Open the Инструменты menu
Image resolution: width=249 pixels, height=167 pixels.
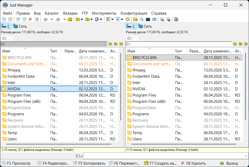(104, 13)
